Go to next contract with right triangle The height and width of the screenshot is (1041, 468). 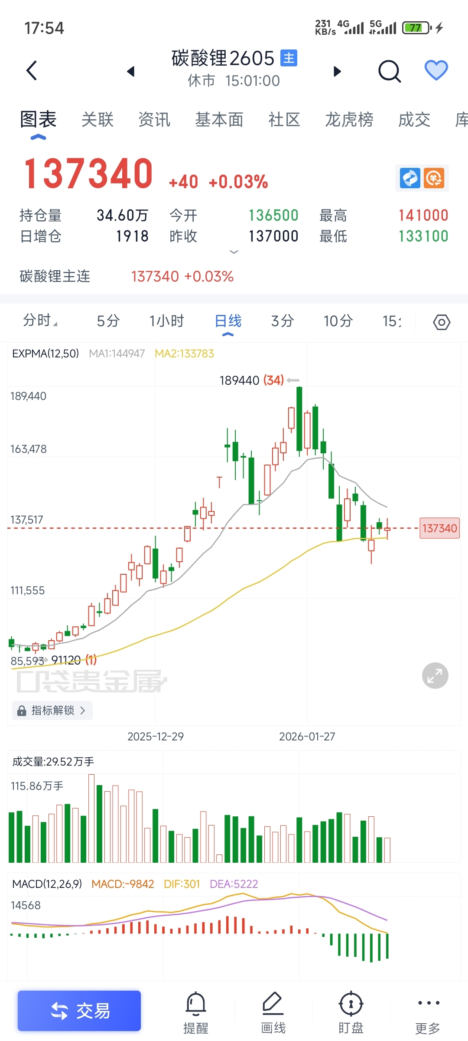[337, 71]
